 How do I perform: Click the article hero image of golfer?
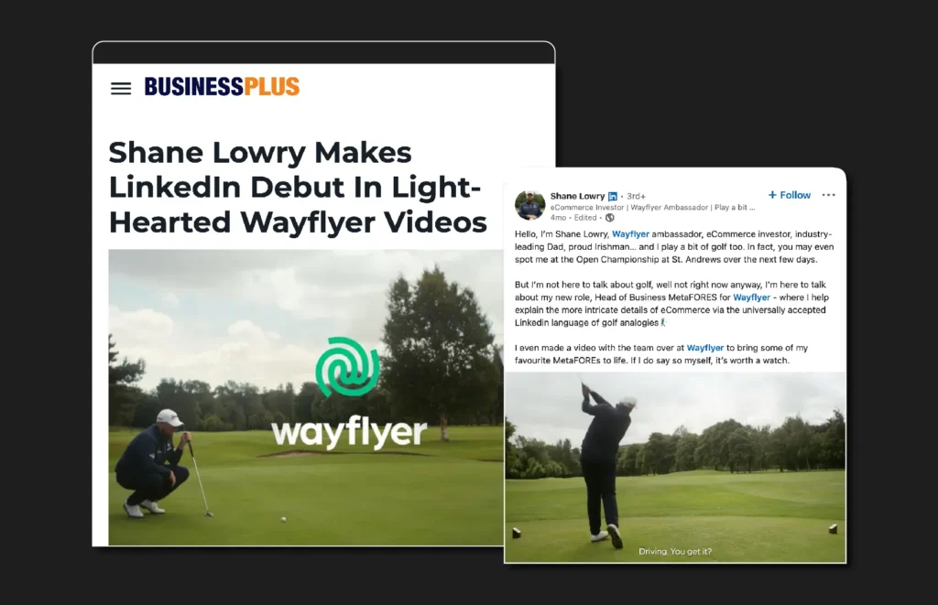[306, 397]
